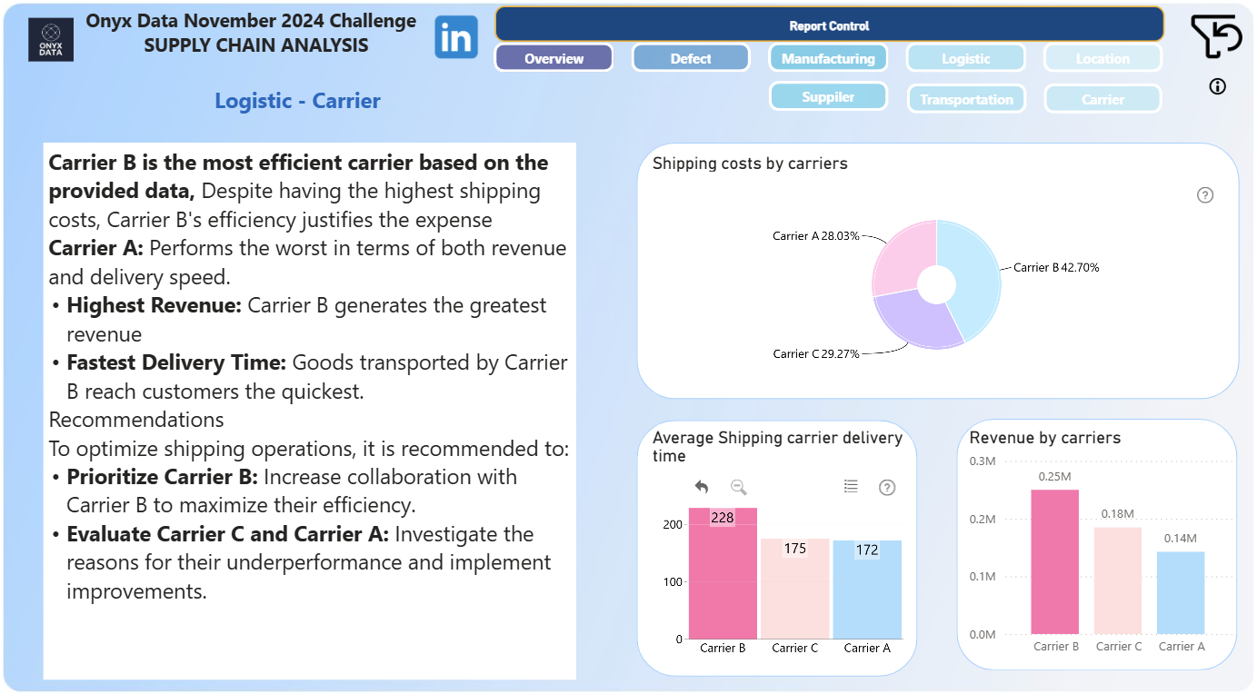Viewport: 1257px width, 694px height.
Task: Click the drill-up arrow in the delivery time chart
Action: click(x=701, y=487)
